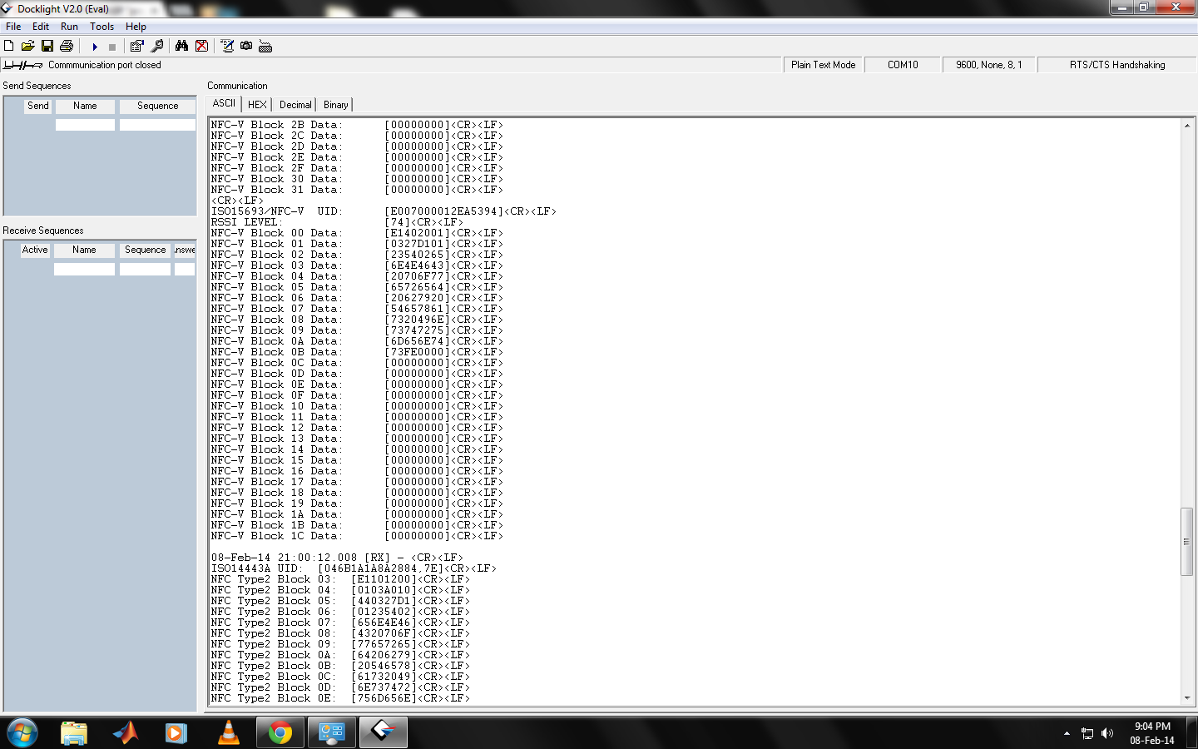This screenshot has height=749, width=1198.
Task: Clear the communication window with the red X icon
Action: [x=201, y=46]
